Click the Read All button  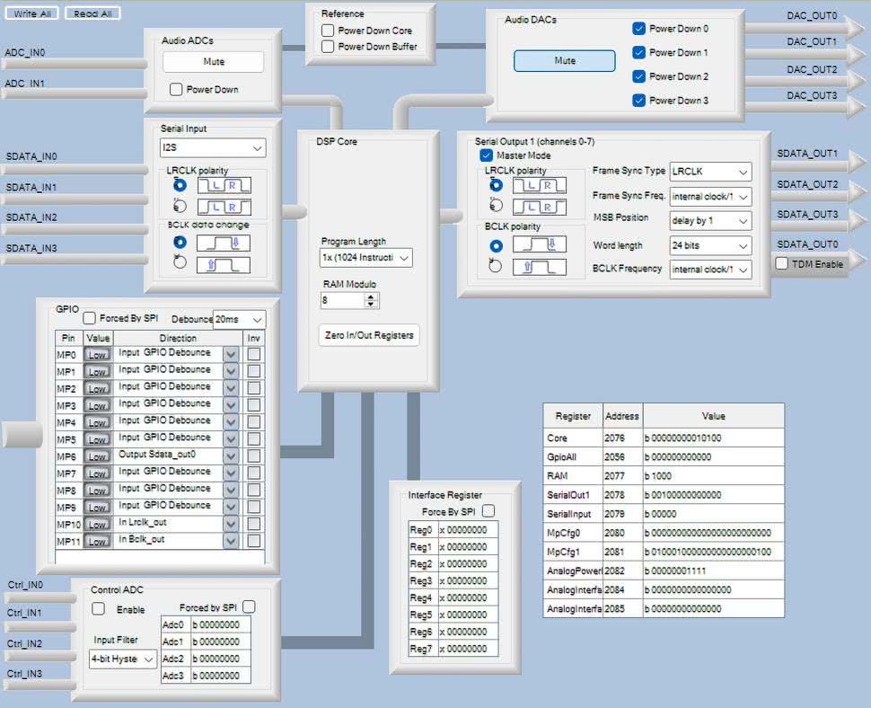(x=92, y=13)
